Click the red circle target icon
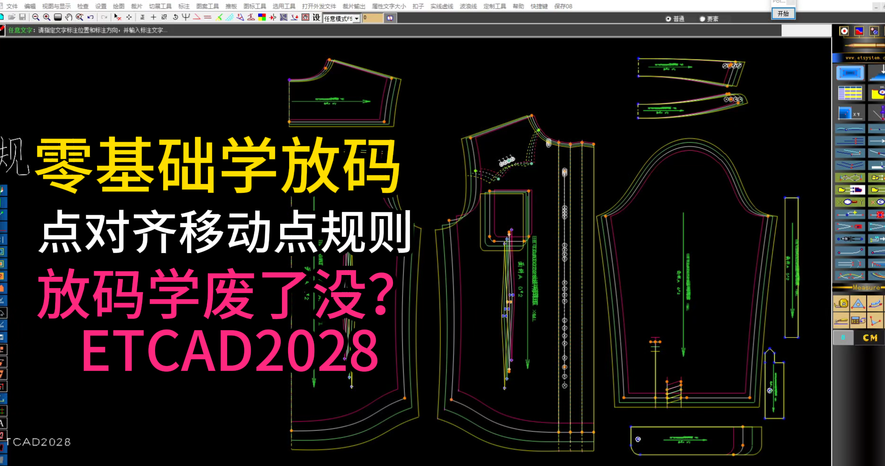This screenshot has width=885, height=466. (844, 31)
